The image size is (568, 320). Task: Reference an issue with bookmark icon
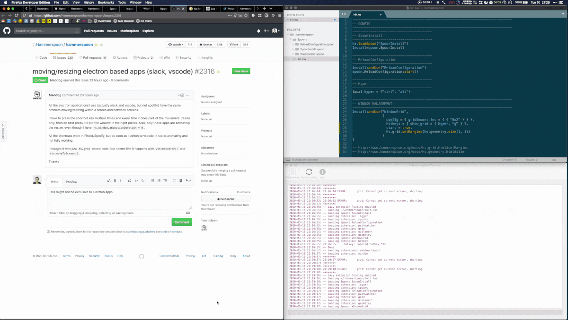[x=180, y=181]
